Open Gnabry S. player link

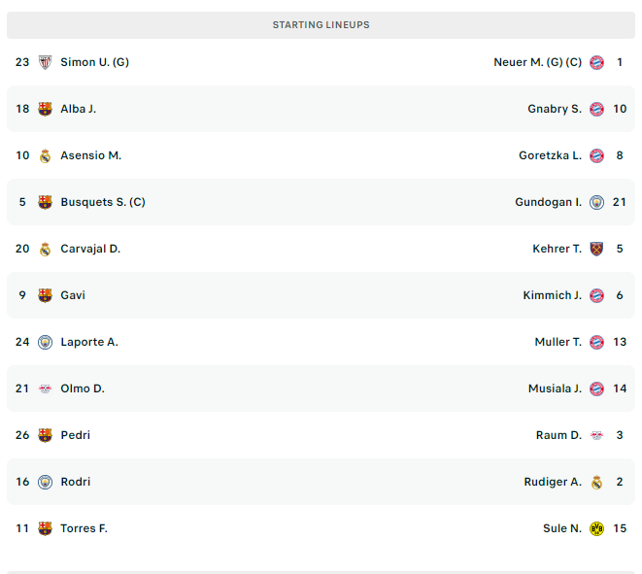pyautogui.click(x=555, y=109)
